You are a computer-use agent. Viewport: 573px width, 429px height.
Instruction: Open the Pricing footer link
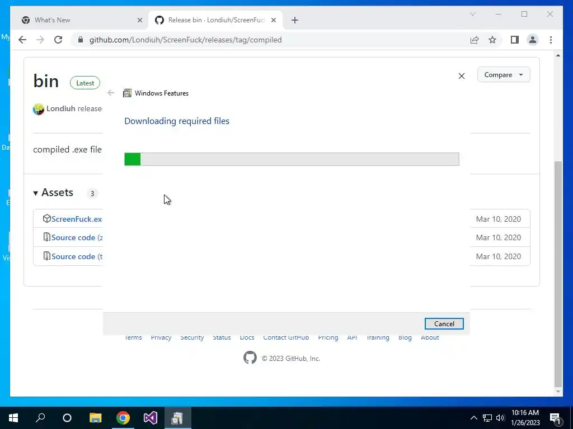328,338
